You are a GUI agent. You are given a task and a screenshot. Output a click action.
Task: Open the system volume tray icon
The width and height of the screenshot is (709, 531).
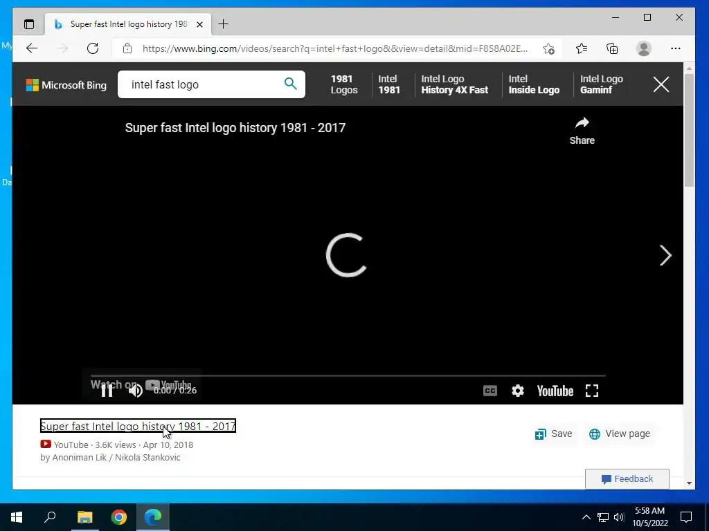[x=619, y=517]
